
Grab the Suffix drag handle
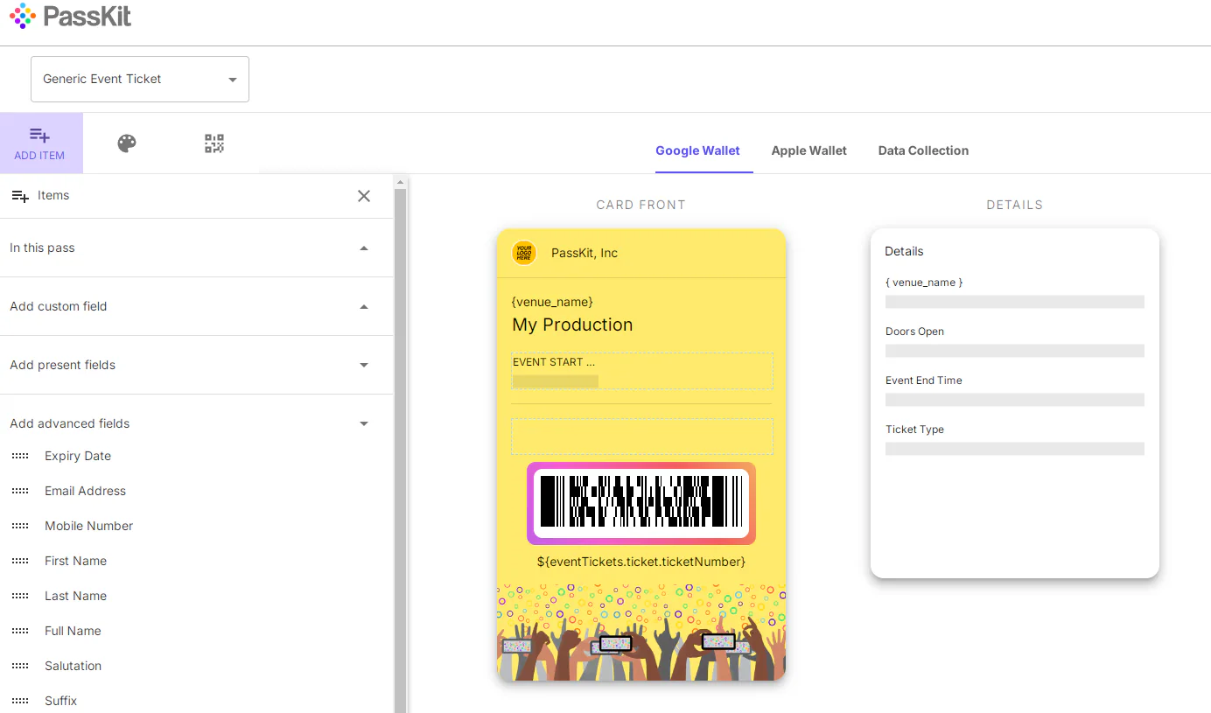20,701
